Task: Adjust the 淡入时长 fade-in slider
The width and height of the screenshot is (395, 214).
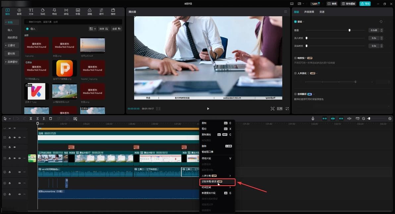Action: click(307, 38)
